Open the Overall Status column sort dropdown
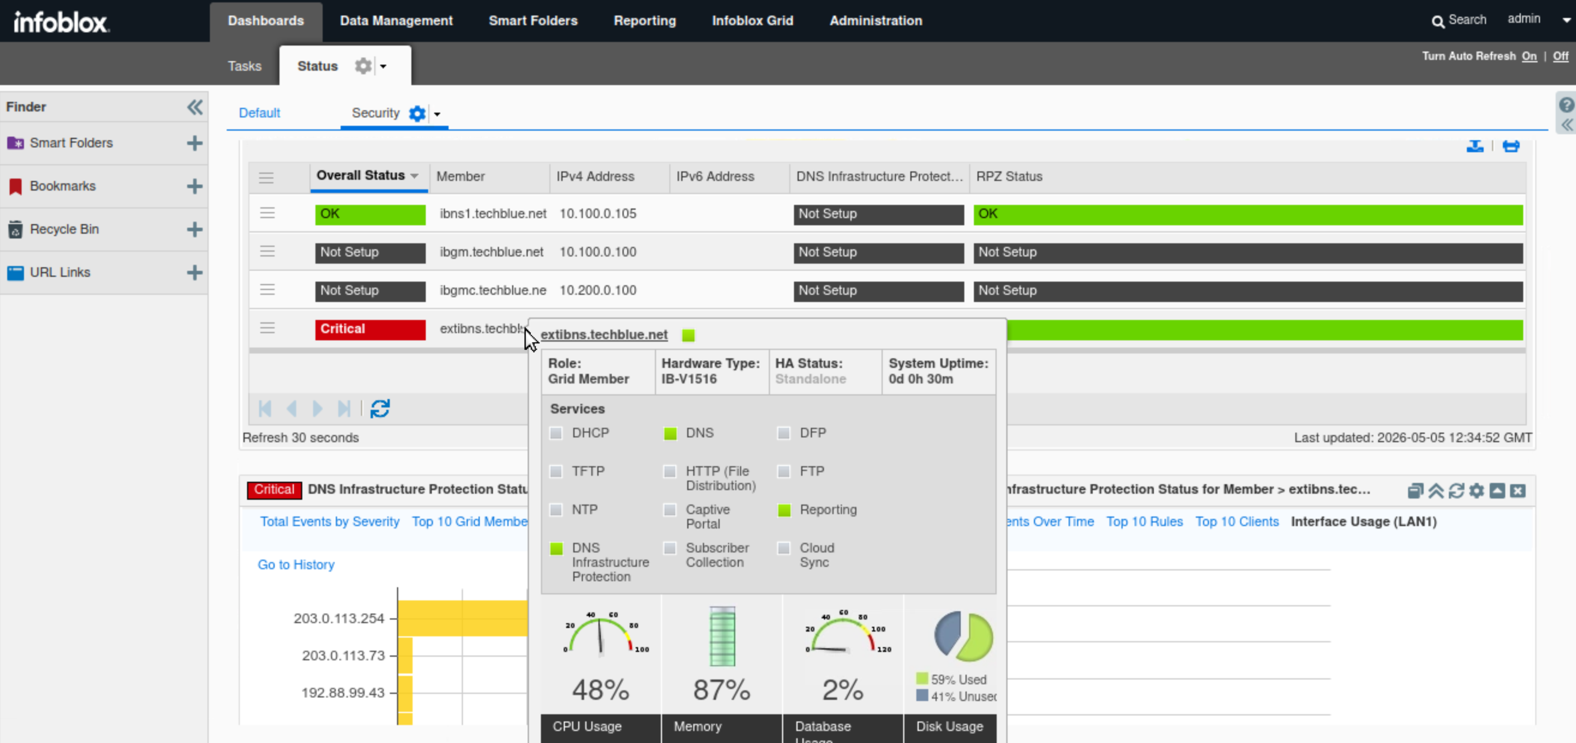1576x743 pixels. tap(415, 176)
